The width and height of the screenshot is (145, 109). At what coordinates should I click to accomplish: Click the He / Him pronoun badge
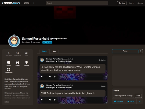pos(49,42)
